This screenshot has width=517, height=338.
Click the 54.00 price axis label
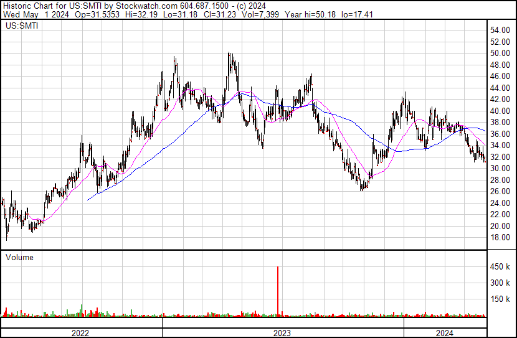(x=500, y=31)
